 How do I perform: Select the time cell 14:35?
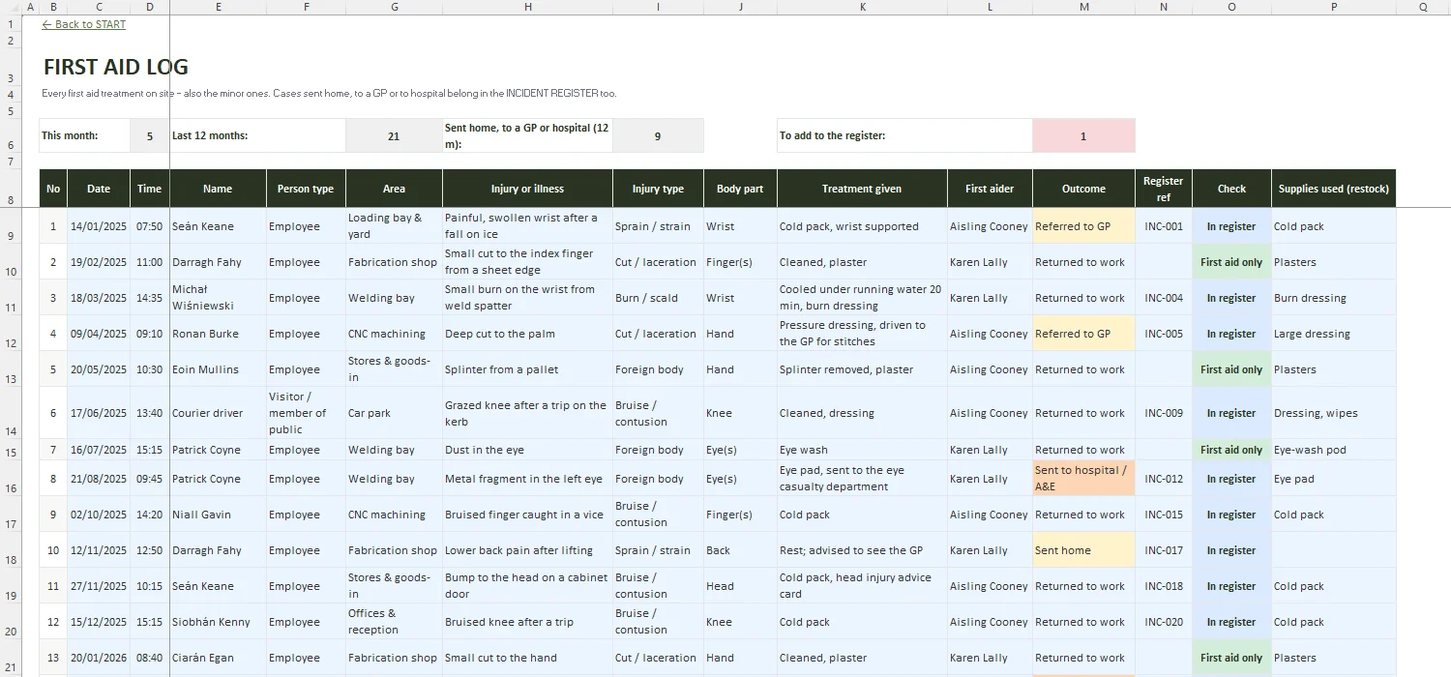pos(150,298)
